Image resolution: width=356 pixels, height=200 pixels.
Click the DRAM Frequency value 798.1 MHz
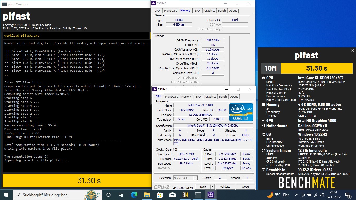click(x=213, y=40)
